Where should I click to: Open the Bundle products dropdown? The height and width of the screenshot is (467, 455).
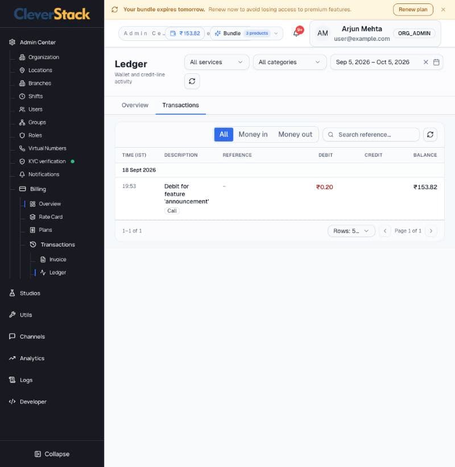pyautogui.click(x=246, y=34)
